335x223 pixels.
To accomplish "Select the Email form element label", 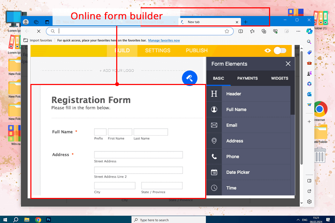I will tap(232, 125).
